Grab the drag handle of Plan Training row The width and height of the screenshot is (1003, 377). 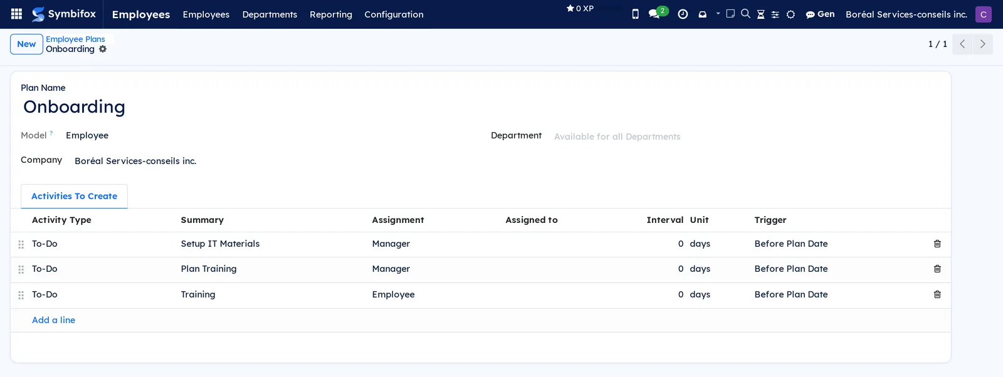coord(21,269)
